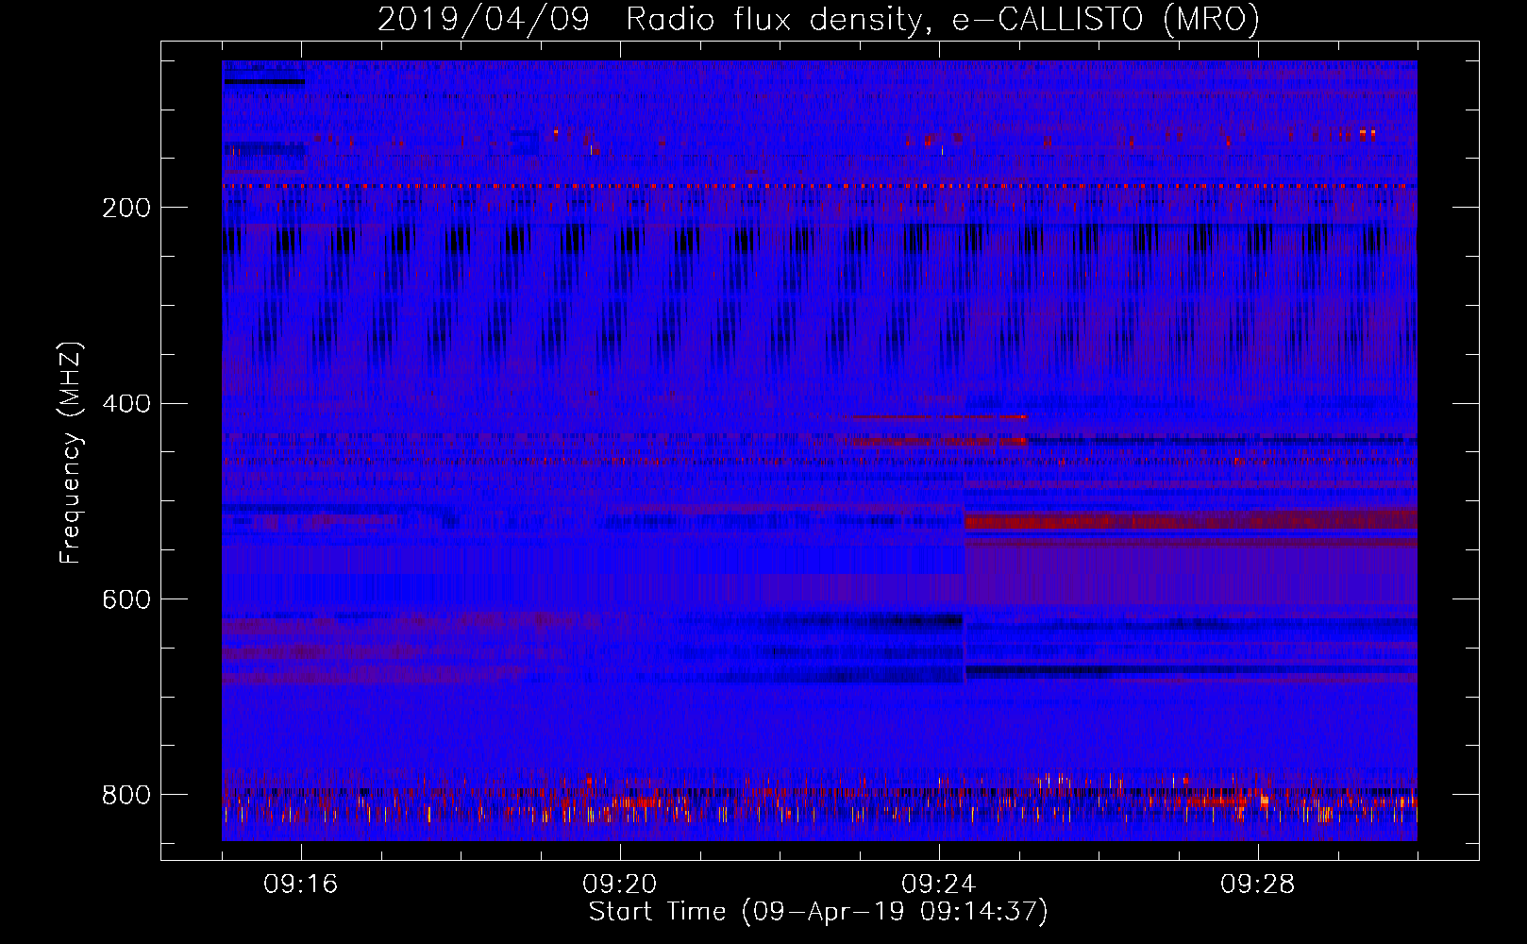Viewport: 1527px width, 944px height.
Task: Click the 600 frequency tick label
Action: (x=126, y=600)
